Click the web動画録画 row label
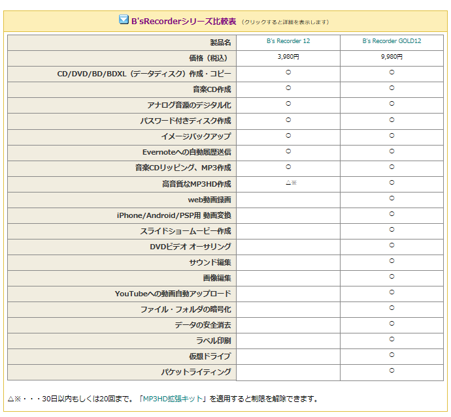Viewport: 451px width, 417px height. (210, 200)
